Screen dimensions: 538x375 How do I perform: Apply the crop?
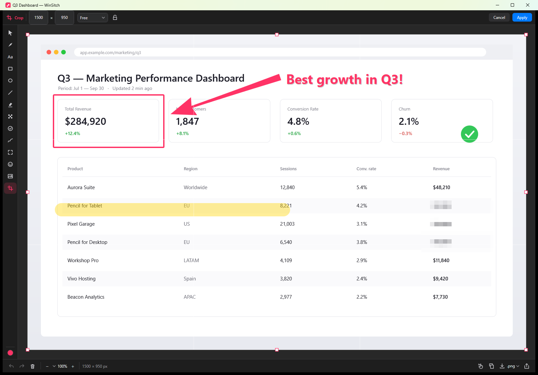coord(522,18)
